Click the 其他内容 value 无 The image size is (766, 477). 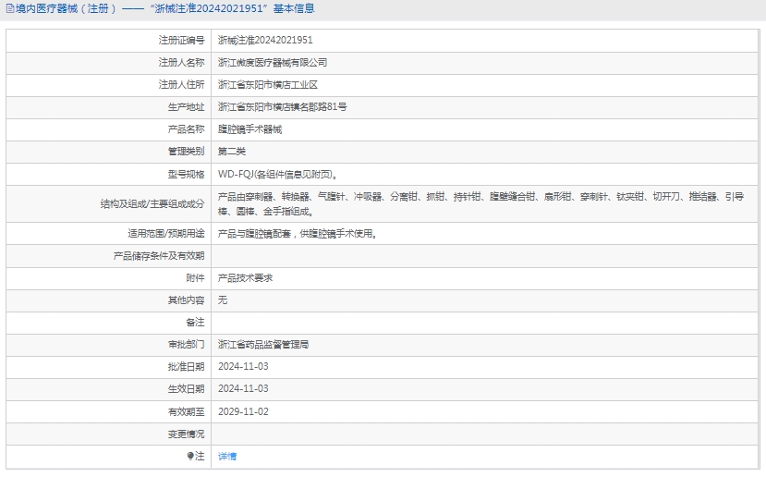(x=222, y=300)
